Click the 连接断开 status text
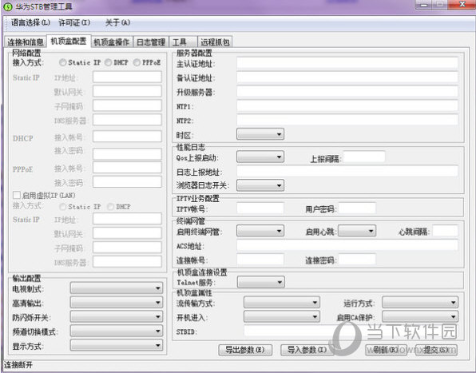Image resolution: width=476 pixels, height=373 pixels. (x=18, y=365)
